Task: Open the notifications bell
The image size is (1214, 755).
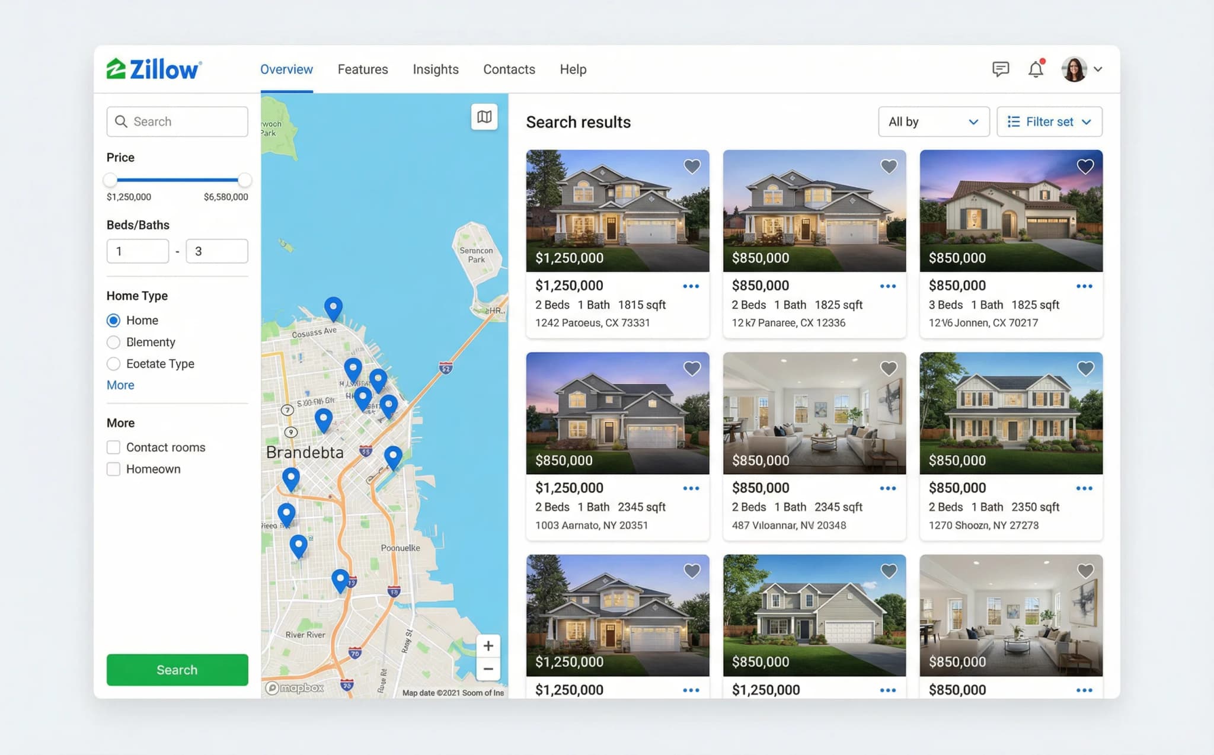Action: [x=1035, y=69]
